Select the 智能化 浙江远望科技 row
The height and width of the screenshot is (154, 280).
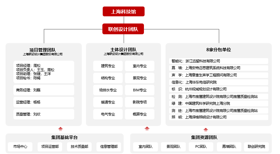pyautogui.click(x=219, y=61)
